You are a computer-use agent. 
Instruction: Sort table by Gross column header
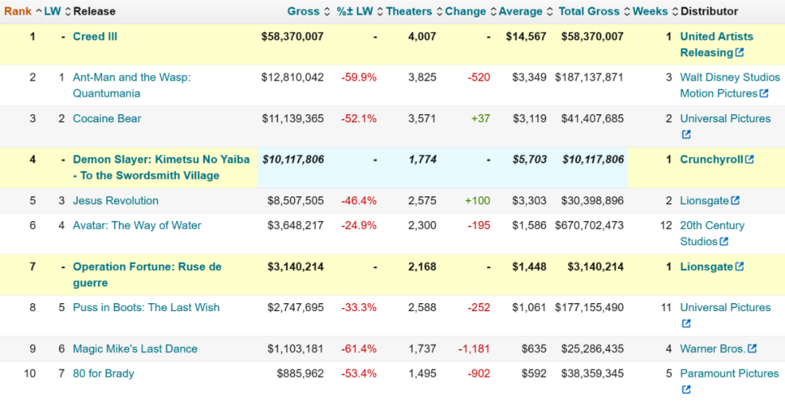click(303, 11)
